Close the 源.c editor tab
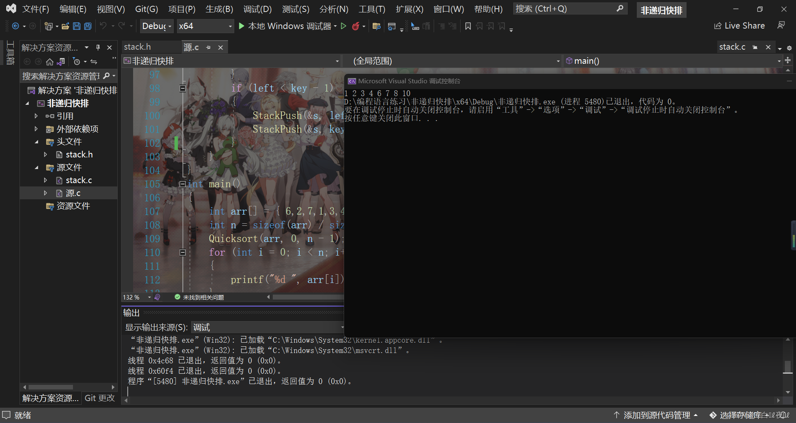This screenshot has width=796, height=423. coord(221,48)
